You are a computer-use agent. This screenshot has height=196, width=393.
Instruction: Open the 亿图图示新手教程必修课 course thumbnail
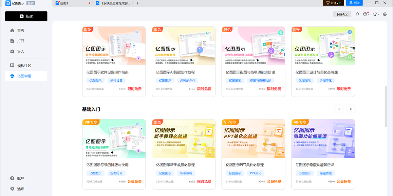(184, 139)
